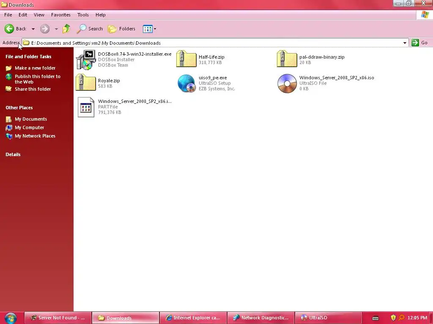Open the Help menu
The width and height of the screenshot is (433, 324).
coord(101,15)
